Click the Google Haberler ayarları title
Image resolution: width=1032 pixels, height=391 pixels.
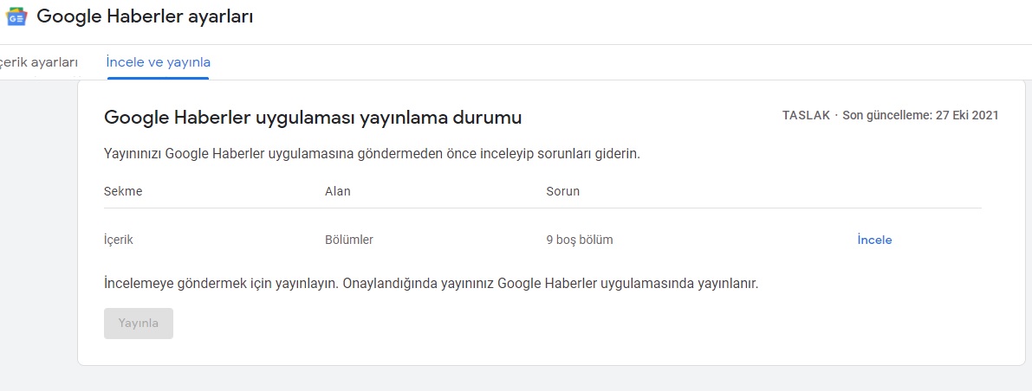point(145,16)
